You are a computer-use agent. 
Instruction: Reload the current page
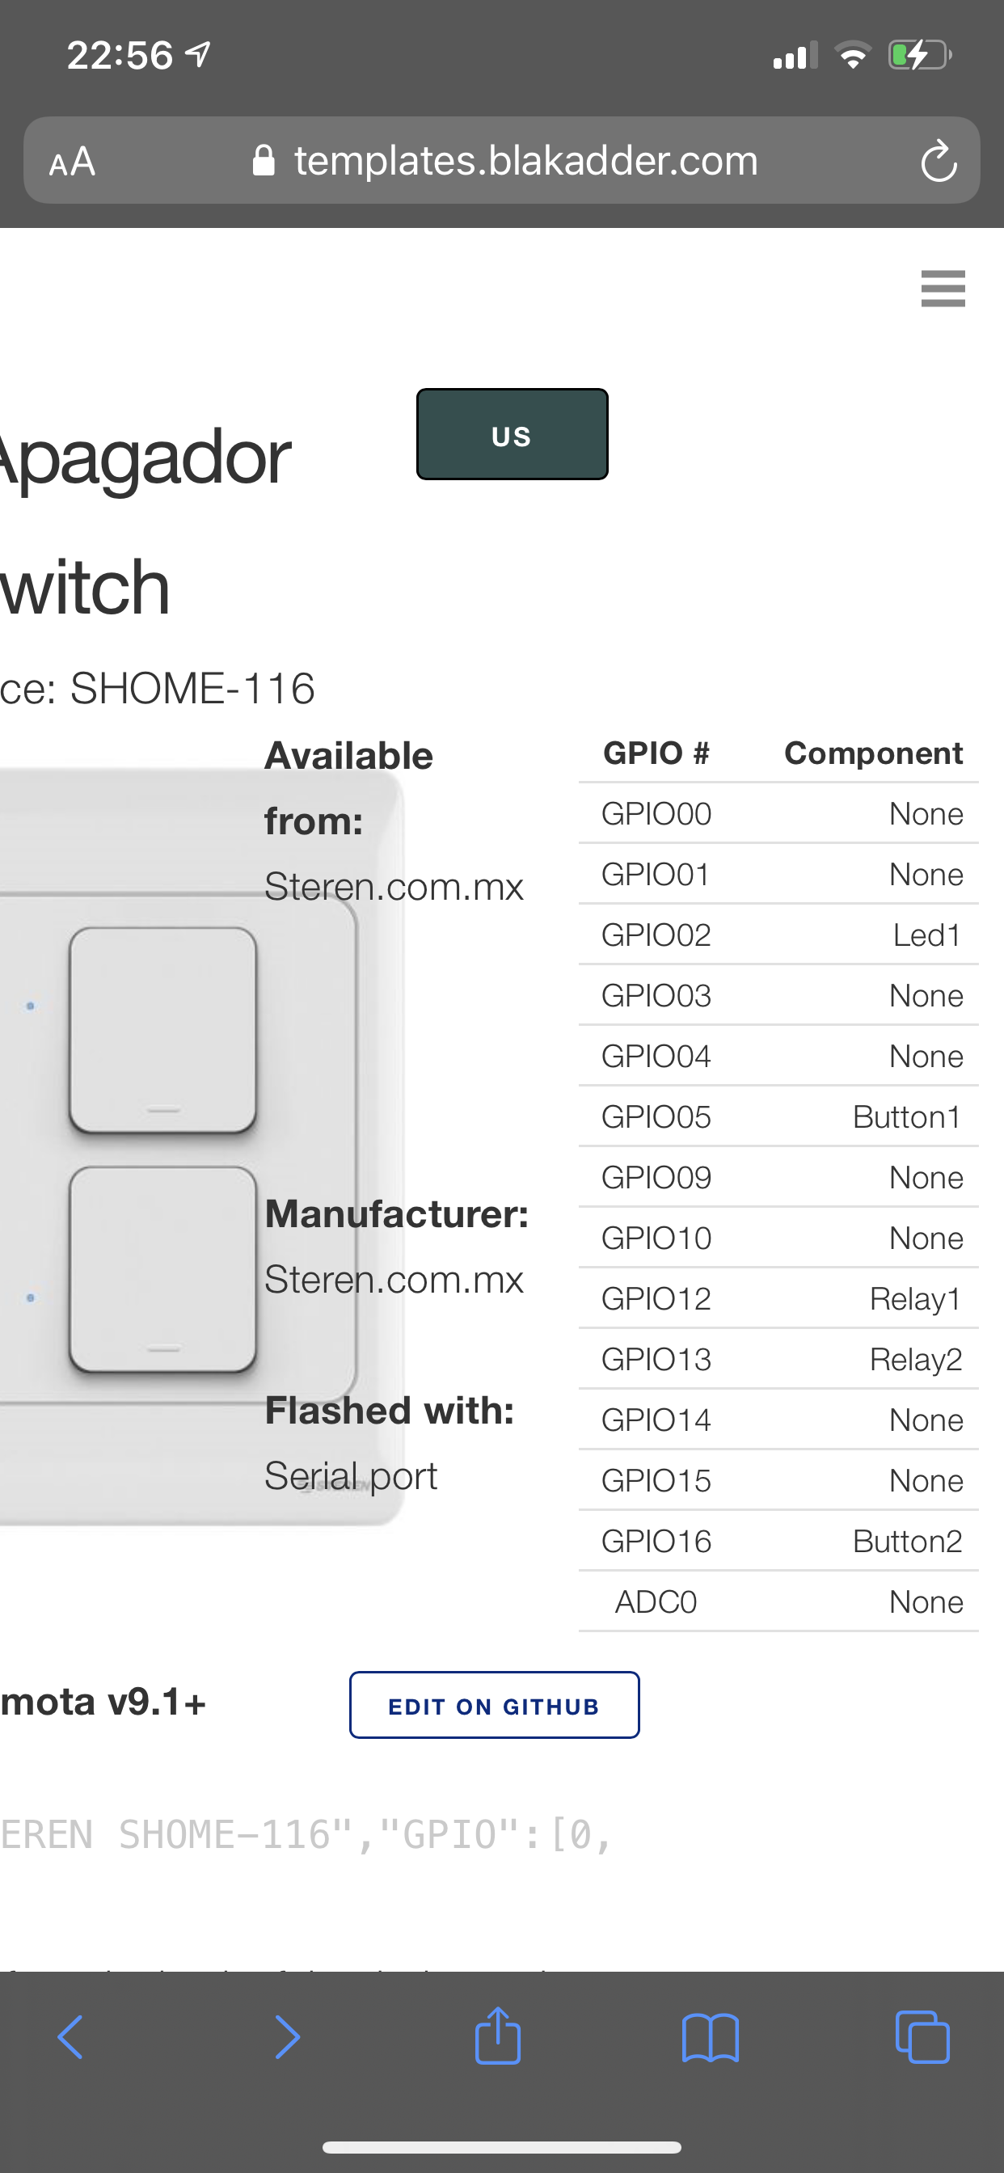coord(940,160)
